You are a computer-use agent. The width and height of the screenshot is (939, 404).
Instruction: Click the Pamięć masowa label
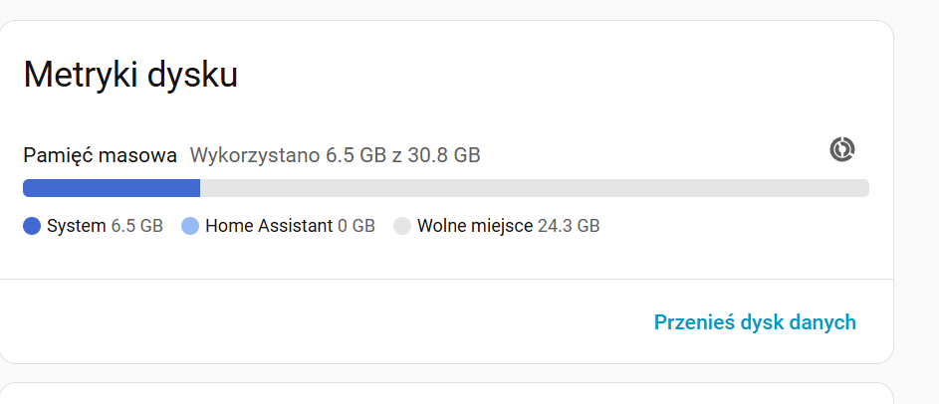pos(100,155)
